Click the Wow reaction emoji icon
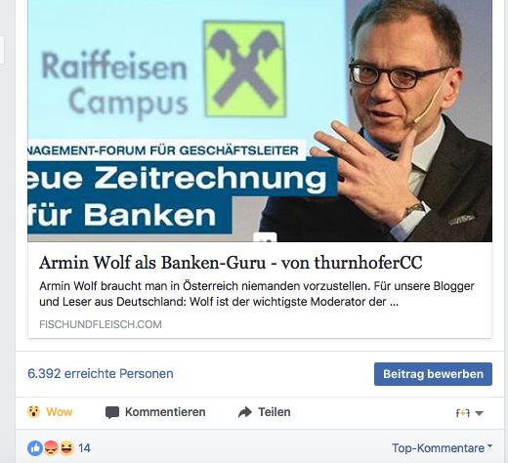The width and height of the screenshot is (508, 463). coord(33,412)
